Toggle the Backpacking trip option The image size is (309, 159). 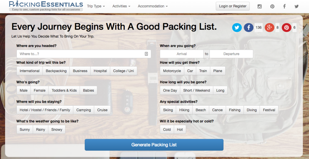(56, 71)
